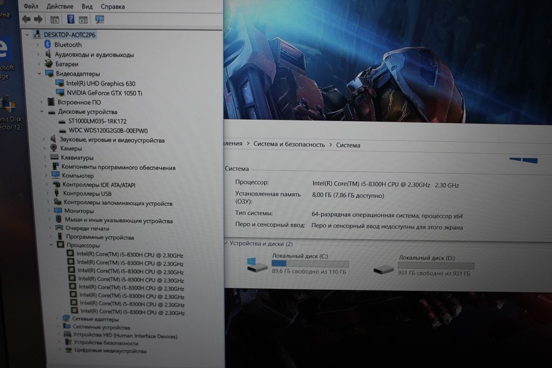Select the Сетевые адаптеры row label
The image size is (552, 368).
[95, 319]
